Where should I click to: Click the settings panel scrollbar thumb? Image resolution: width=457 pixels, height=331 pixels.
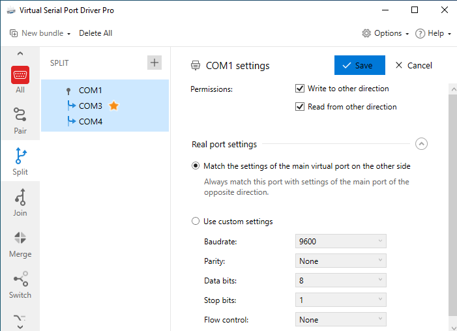[x=453, y=205]
